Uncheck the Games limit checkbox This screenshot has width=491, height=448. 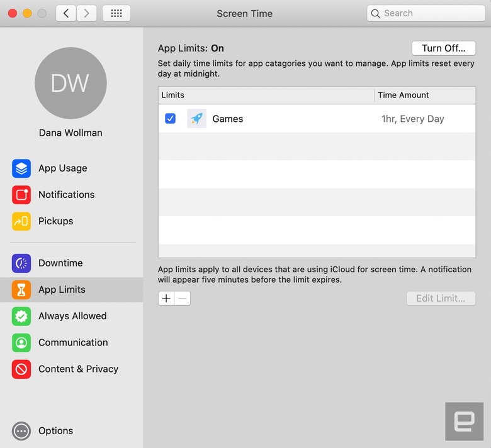click(x=170, y=119)
